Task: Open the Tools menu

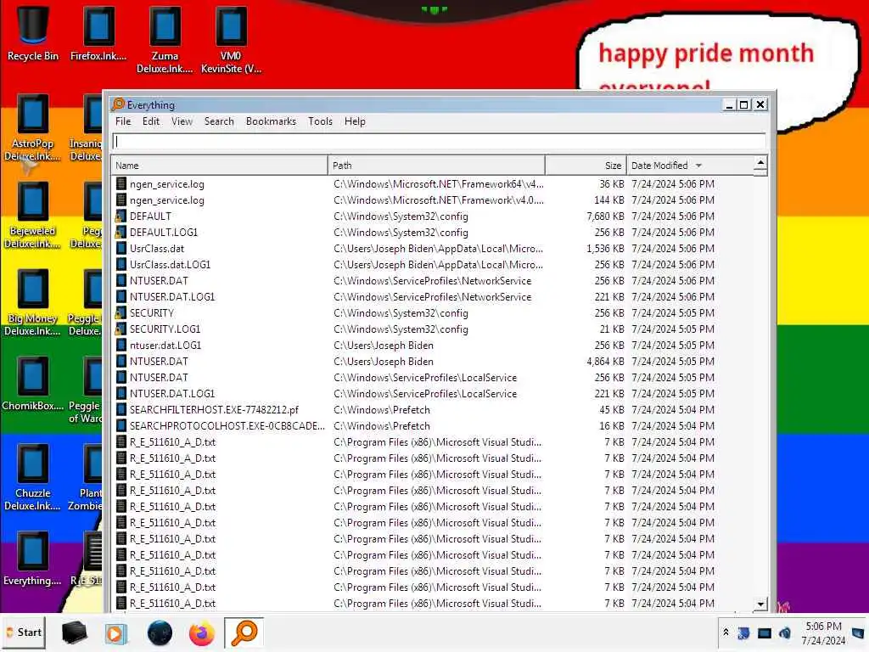Action: pyautogui.click(x=320, y=121)
